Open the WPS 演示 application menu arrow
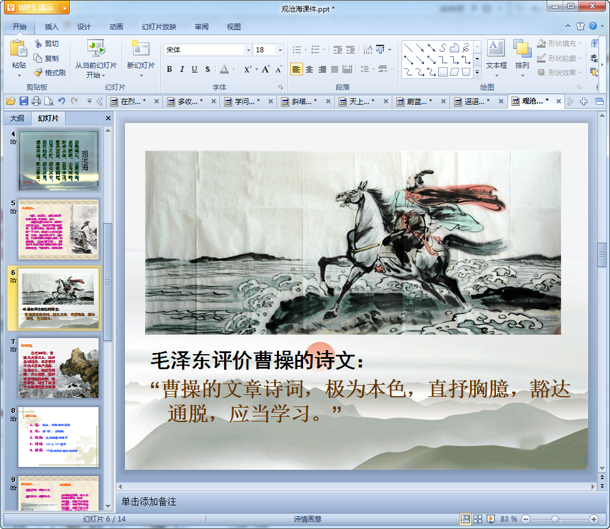This screenshot has width=610, height=529. click(65, 8)
